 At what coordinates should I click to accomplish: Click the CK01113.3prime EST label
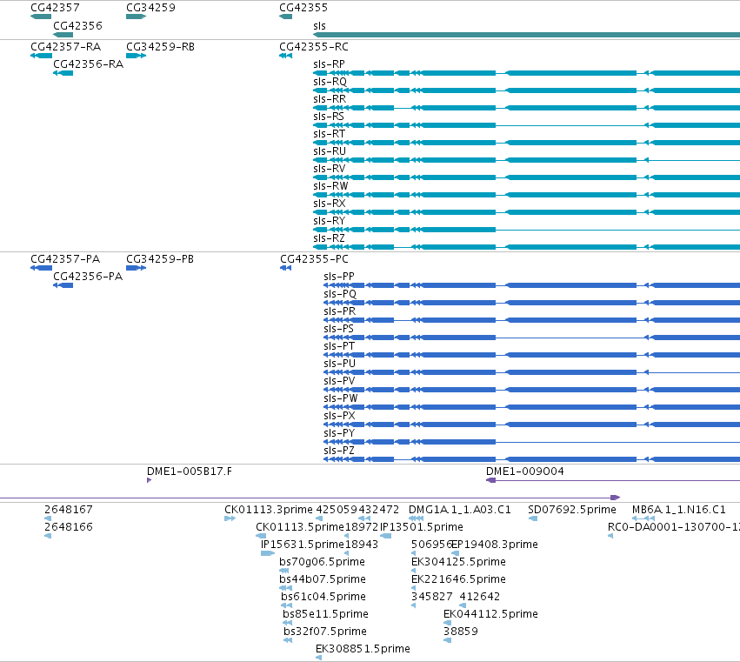click(x=269, y=510)
